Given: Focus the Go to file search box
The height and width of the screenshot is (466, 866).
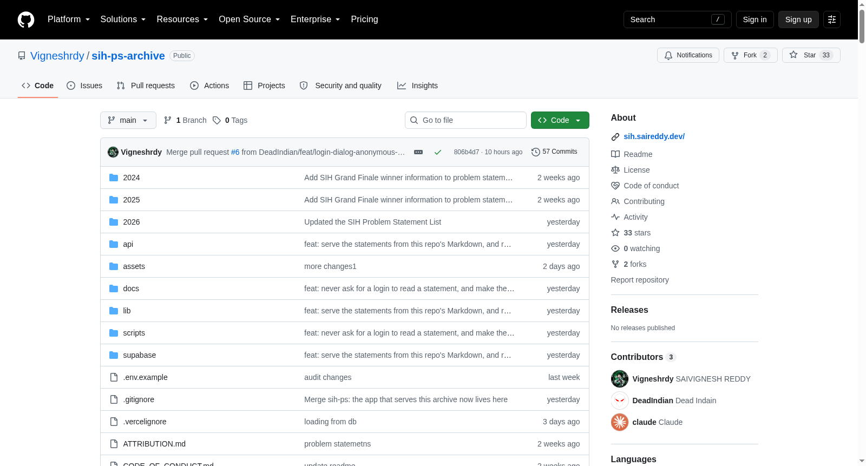Looking at the screenshot, I should (x=465, y=120).
